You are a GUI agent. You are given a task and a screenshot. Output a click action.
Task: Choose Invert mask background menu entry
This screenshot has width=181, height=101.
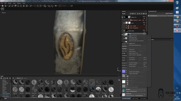pyautogui.click(x=135, y=45)
